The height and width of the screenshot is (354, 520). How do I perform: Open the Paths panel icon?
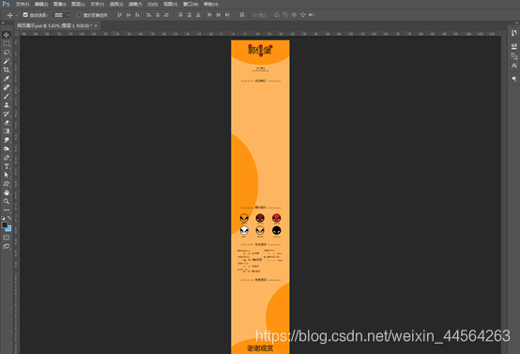(x=514, y=56)
